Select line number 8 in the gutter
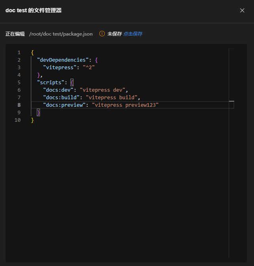 pyautogui.click(x=19, y=105)
